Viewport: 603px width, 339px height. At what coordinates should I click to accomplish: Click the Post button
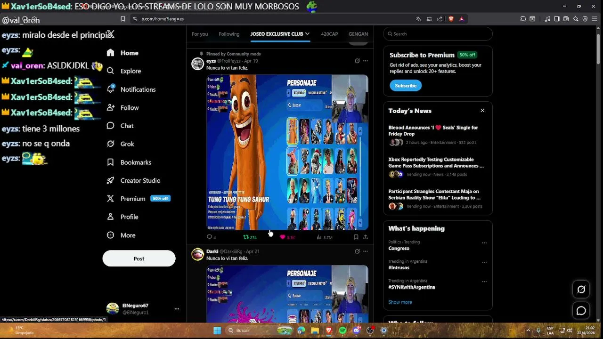[139, 258]
